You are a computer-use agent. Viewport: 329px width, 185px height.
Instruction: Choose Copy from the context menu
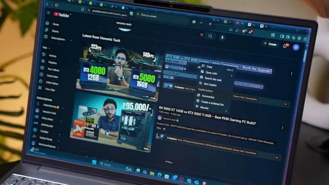point(209,67)
